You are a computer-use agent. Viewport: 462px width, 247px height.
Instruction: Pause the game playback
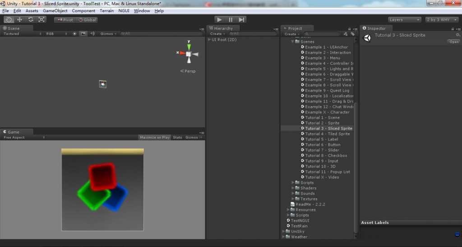point(231,20)
